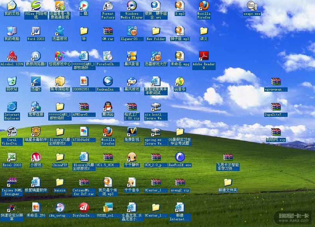This screenshot has height=227, width=315.
Task: Select 狮子座.mp3 file
Action: [x=180, y=31]
